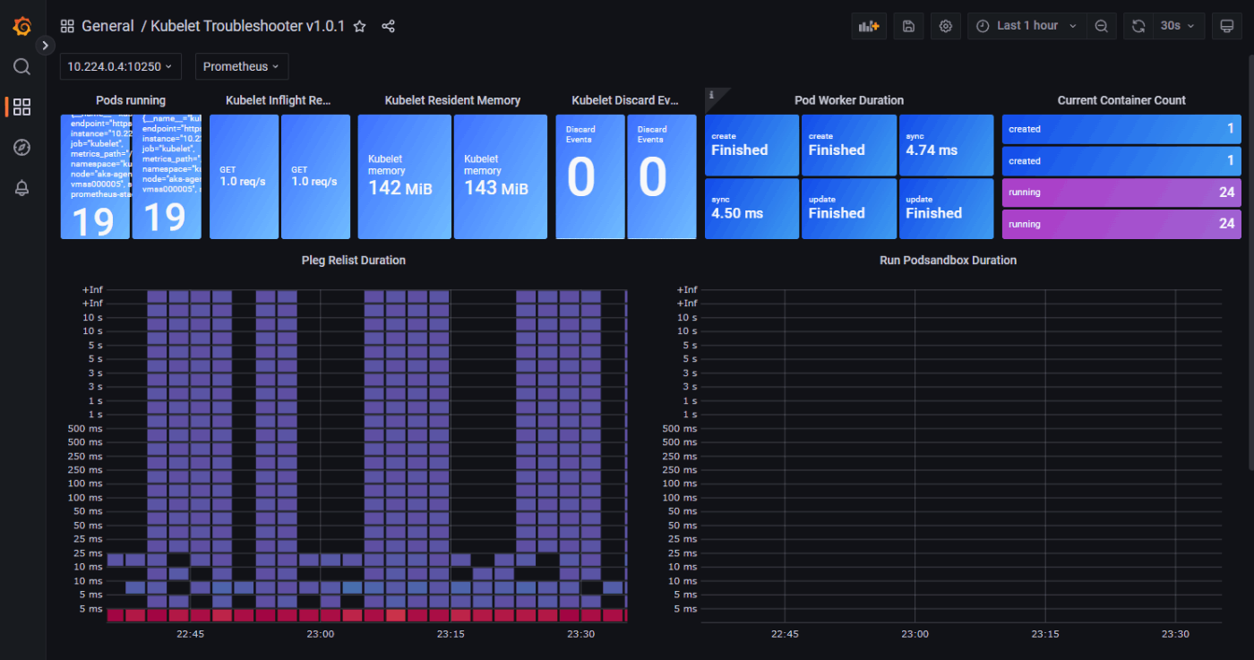Open the Grafana home logo
Image resolution: width=1254 pixels, height=660 pixels.
click(22, 26)
